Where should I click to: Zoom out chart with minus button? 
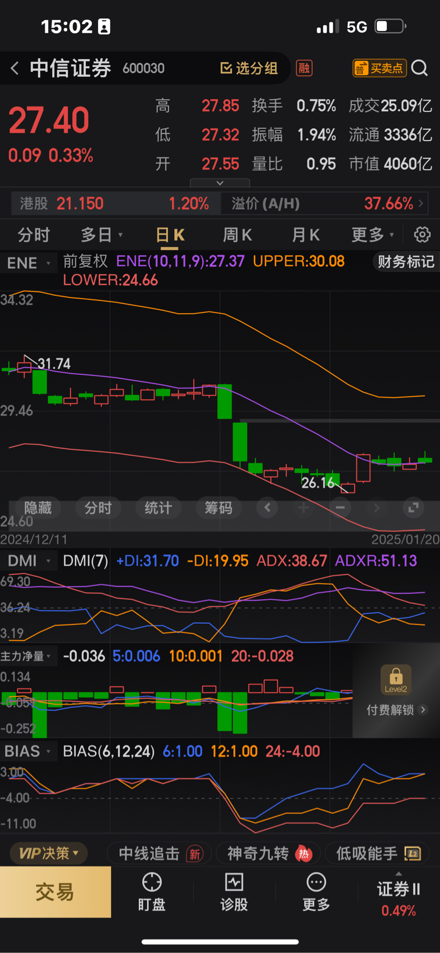point(340,507)
